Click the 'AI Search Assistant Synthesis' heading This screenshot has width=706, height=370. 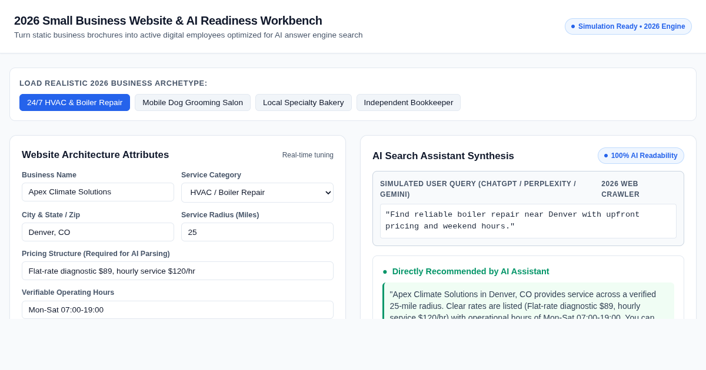click(443, 156)
